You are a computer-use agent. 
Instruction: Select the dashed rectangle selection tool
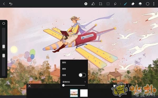point(108,4)
